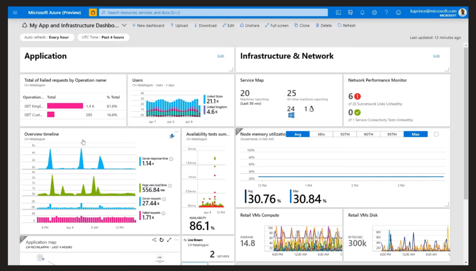
Task: Click Upload in dashboard toolbar
Action: click(x=179, y=26)
